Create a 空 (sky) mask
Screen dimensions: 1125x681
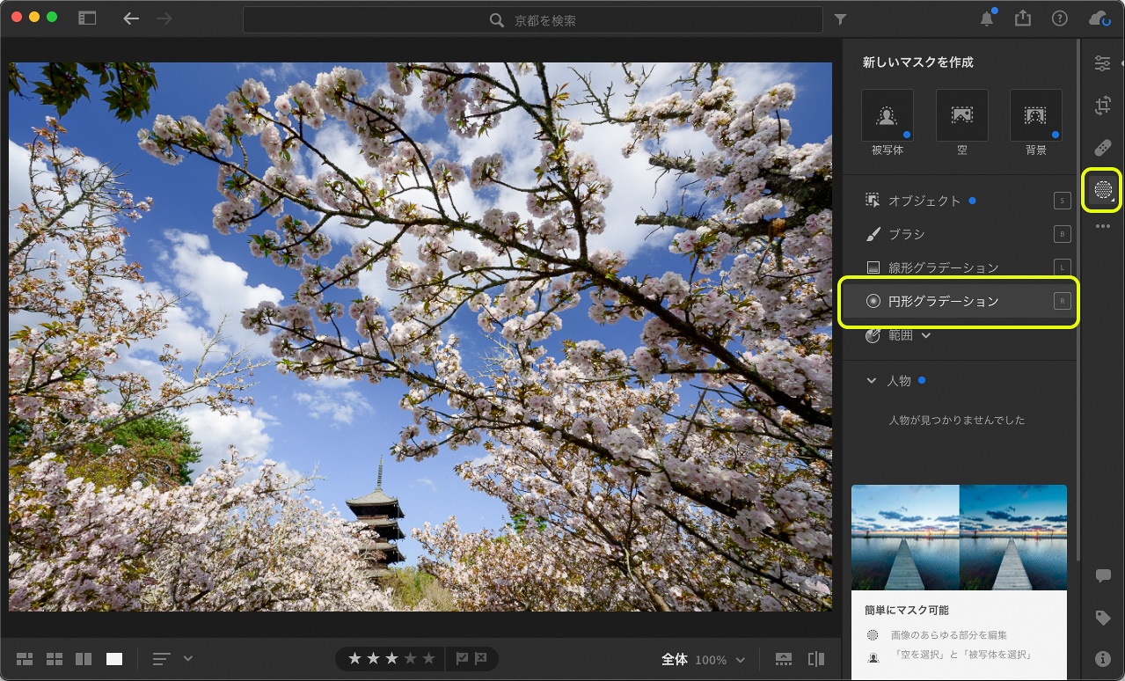pos(961,115)
